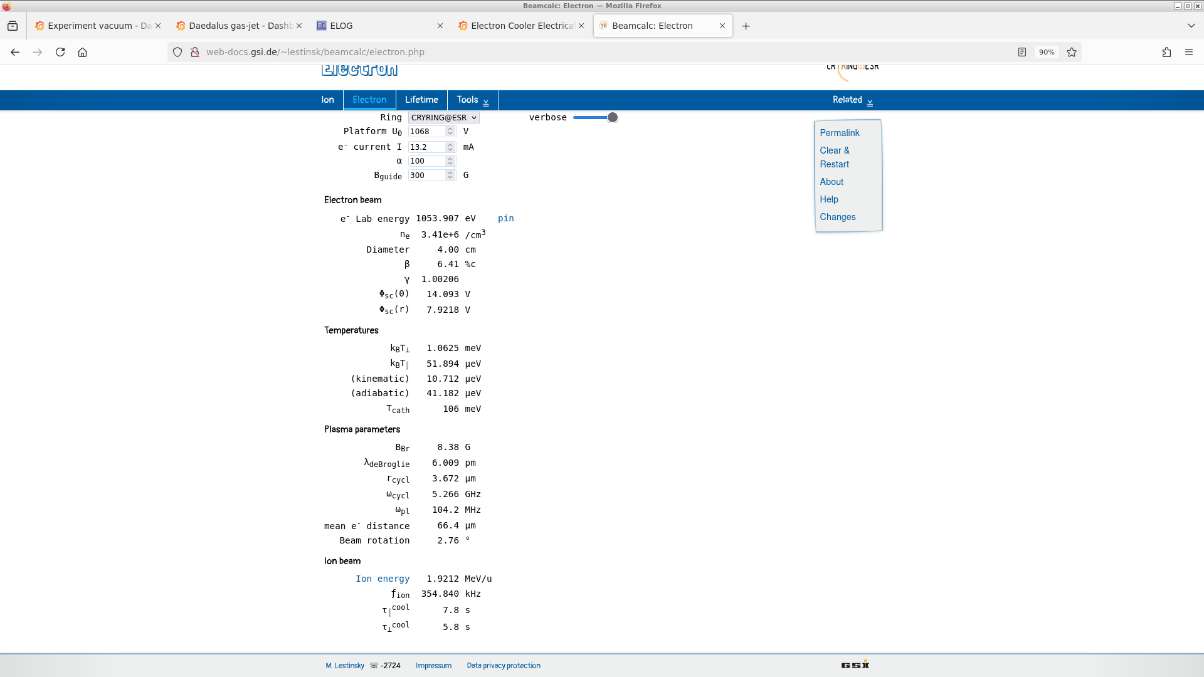
Task: Open the Firefox application menu
Action: pyautogui.click(x=1190, y=52)
